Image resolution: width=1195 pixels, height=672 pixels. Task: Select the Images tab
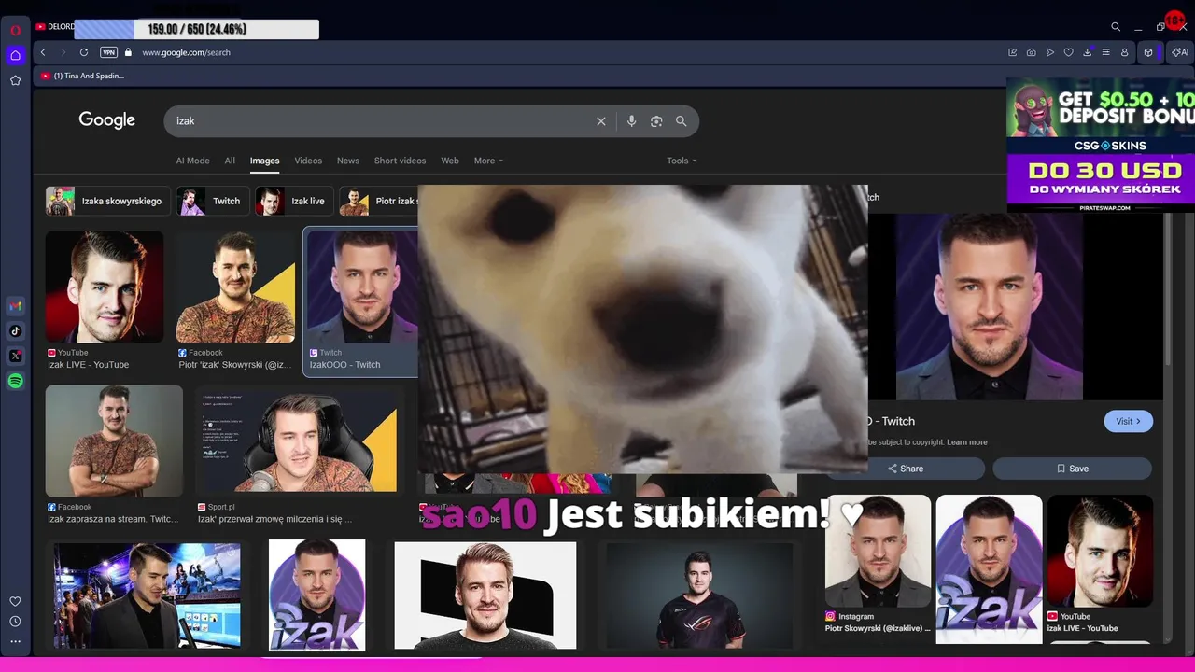coord(264,161)
